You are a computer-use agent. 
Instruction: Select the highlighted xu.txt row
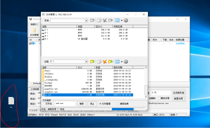[x=87, y=95]
